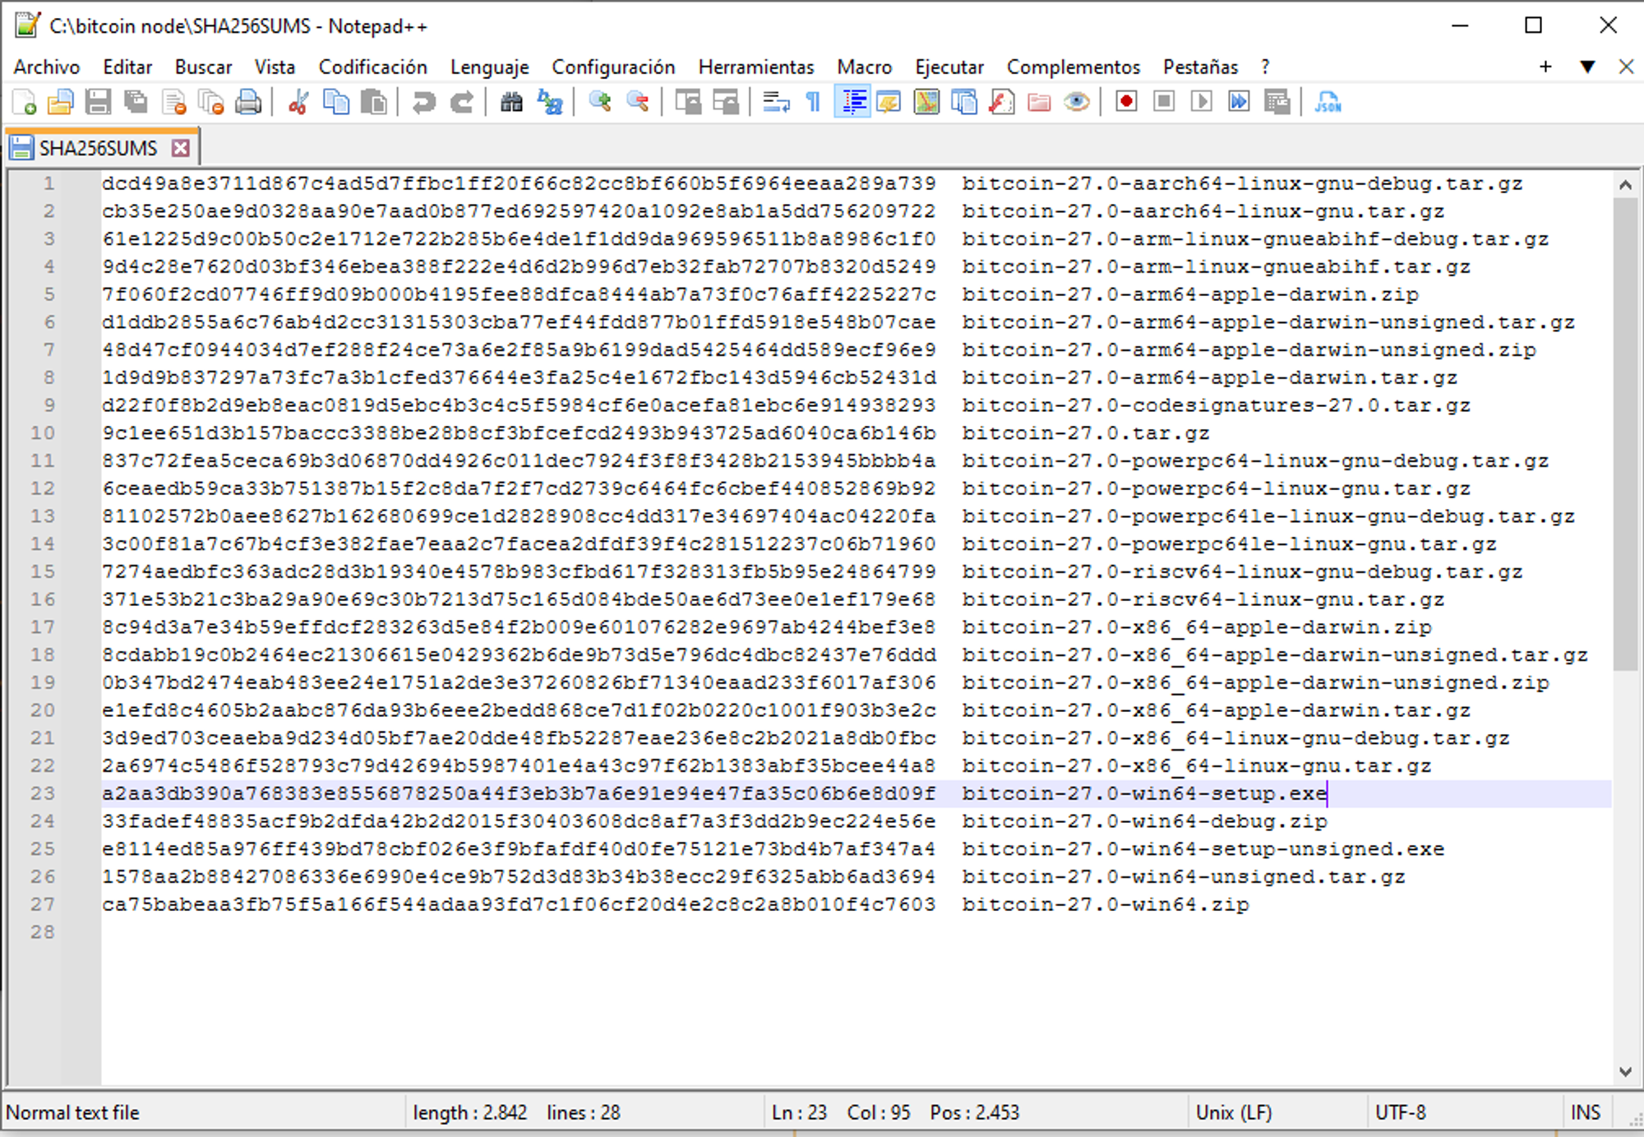Click bitcoin-27.0-arm64-apple-darwin.zip filename text

pos(1190,294)
